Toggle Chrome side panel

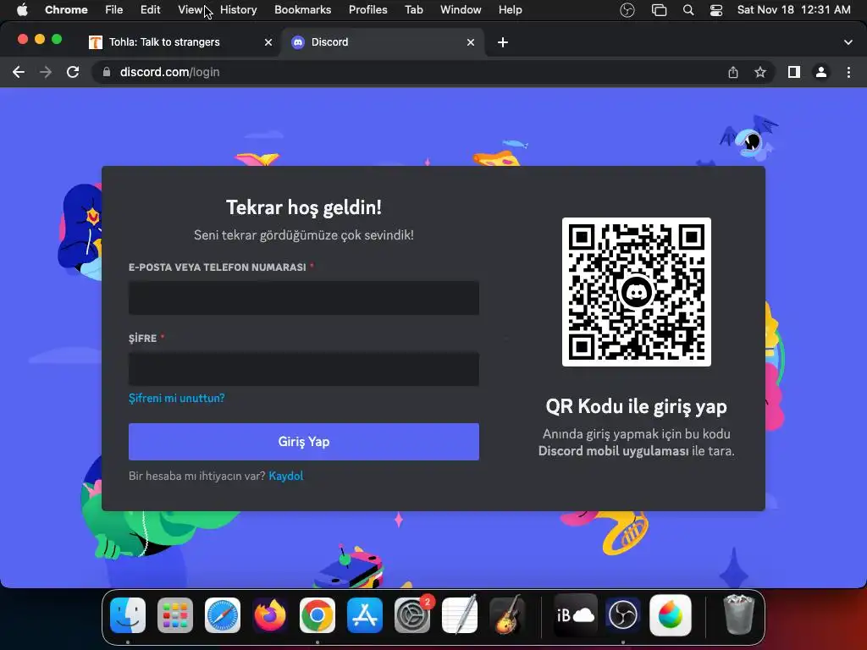pos(794,72)
